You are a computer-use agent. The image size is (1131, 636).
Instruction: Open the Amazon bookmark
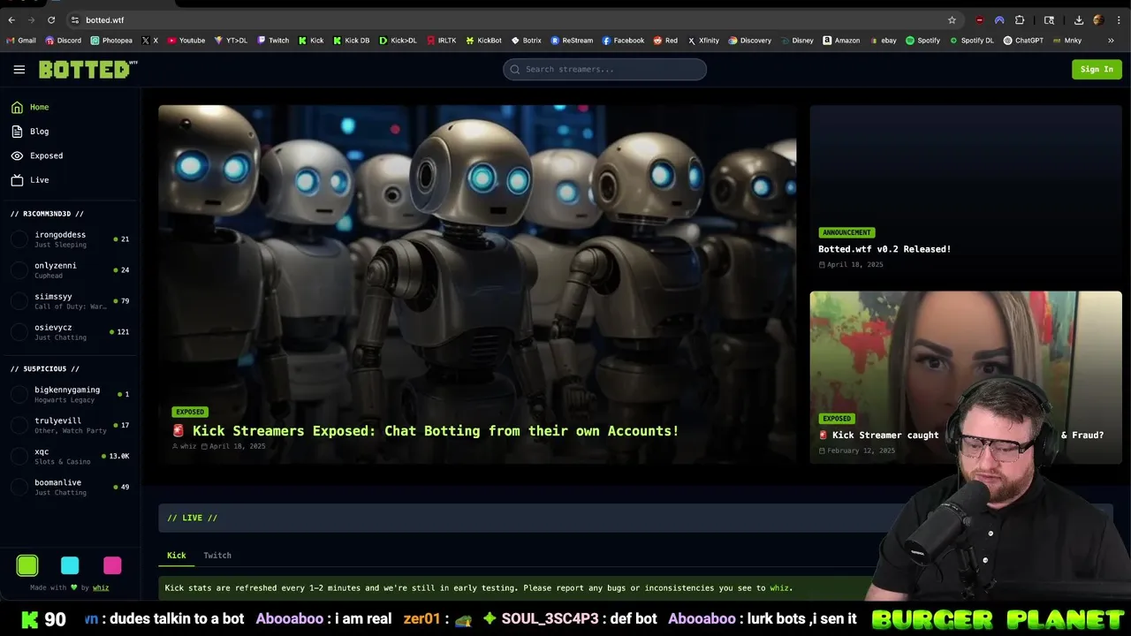pos(840,41)
